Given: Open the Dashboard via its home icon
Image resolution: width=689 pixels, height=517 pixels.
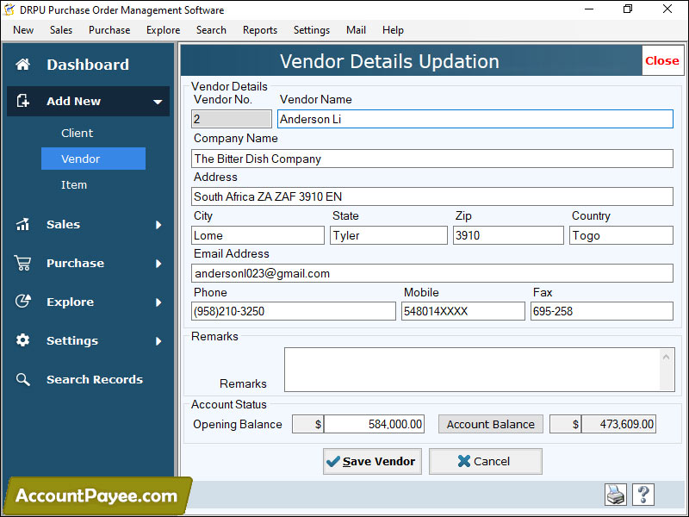Looking at the screenshot, I should (x=24, y=64).
